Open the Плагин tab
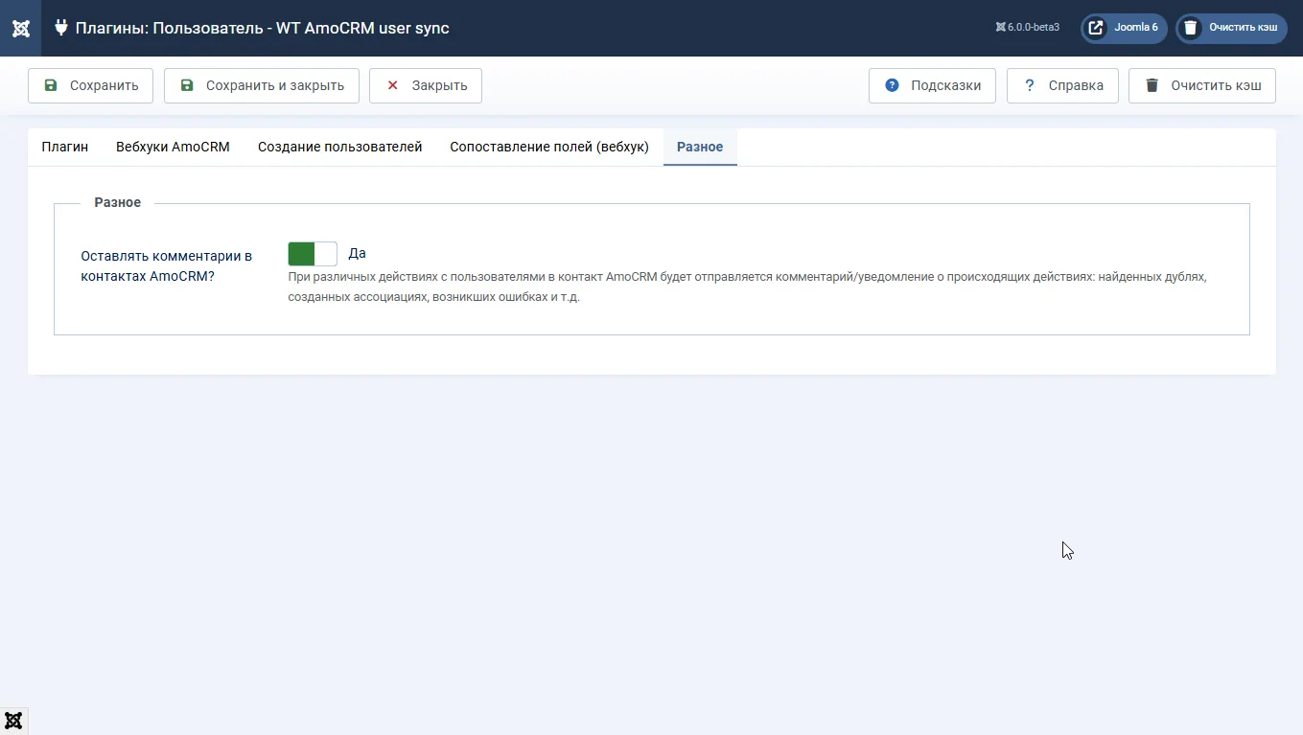This screenshot has height=735, width=1303. coord(65,147)
